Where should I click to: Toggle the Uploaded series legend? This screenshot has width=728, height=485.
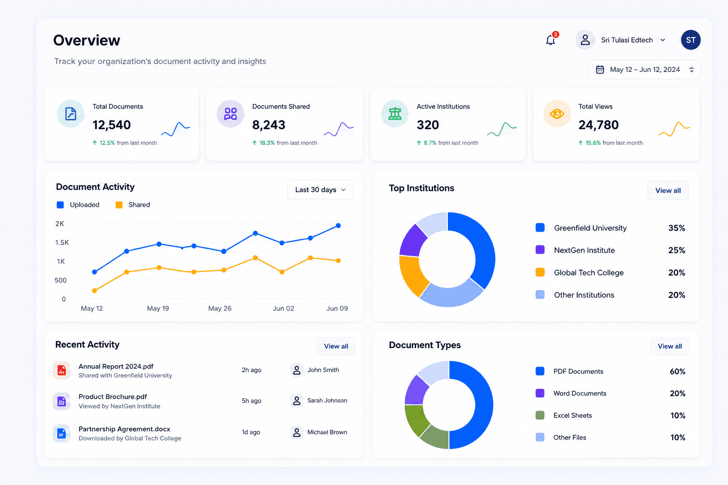[78, 205]
